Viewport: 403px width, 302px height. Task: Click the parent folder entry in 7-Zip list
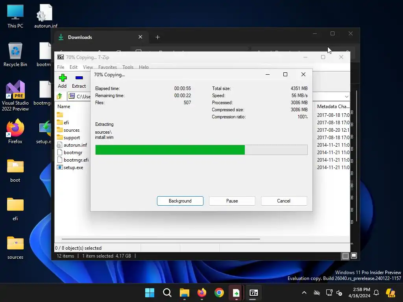(x=60, y=115)
